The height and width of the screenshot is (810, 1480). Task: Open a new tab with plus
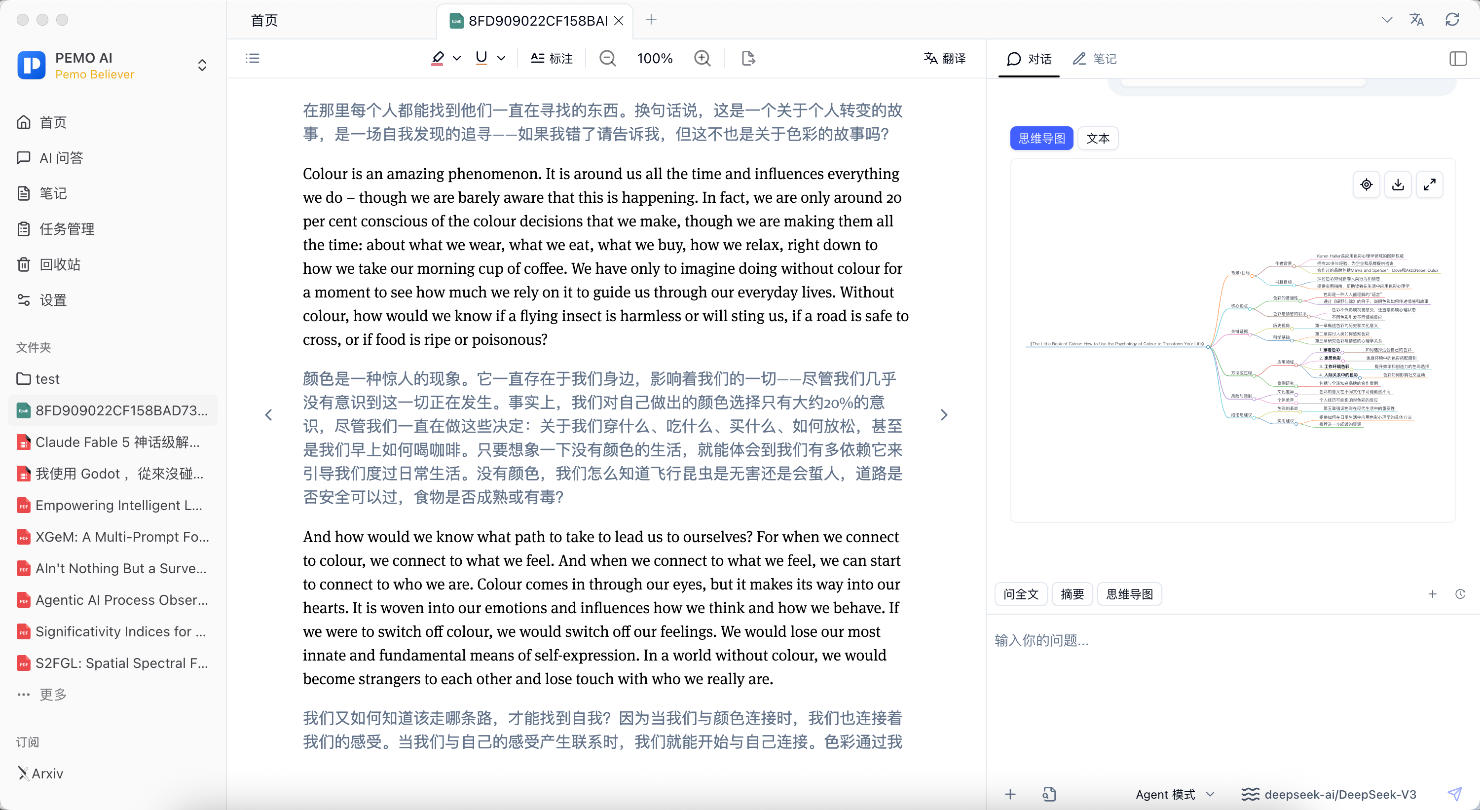click(651, 20)
